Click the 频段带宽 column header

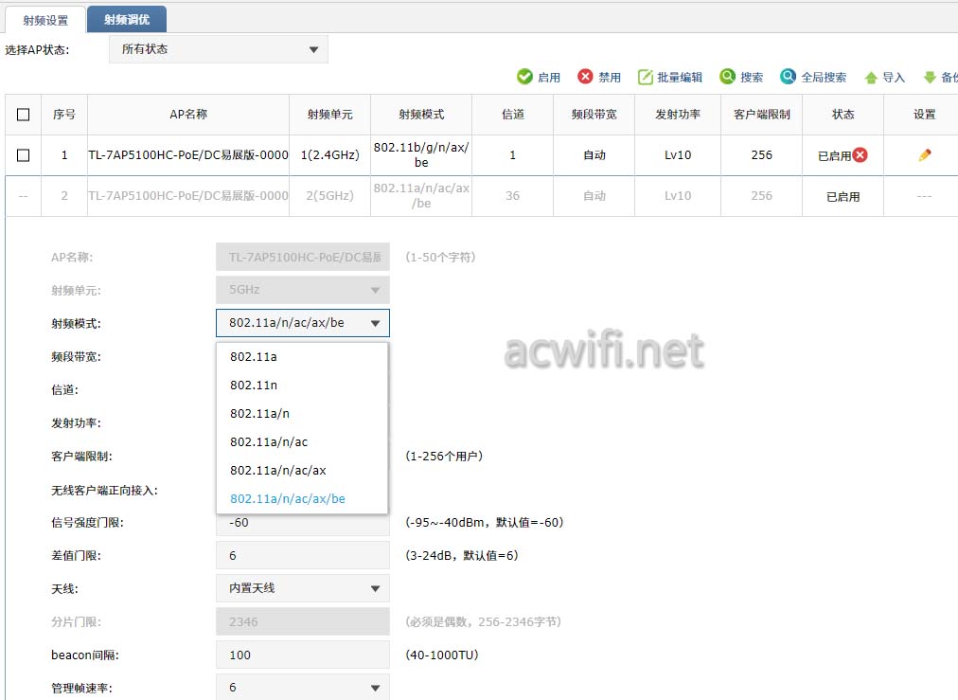click(594, 115)
